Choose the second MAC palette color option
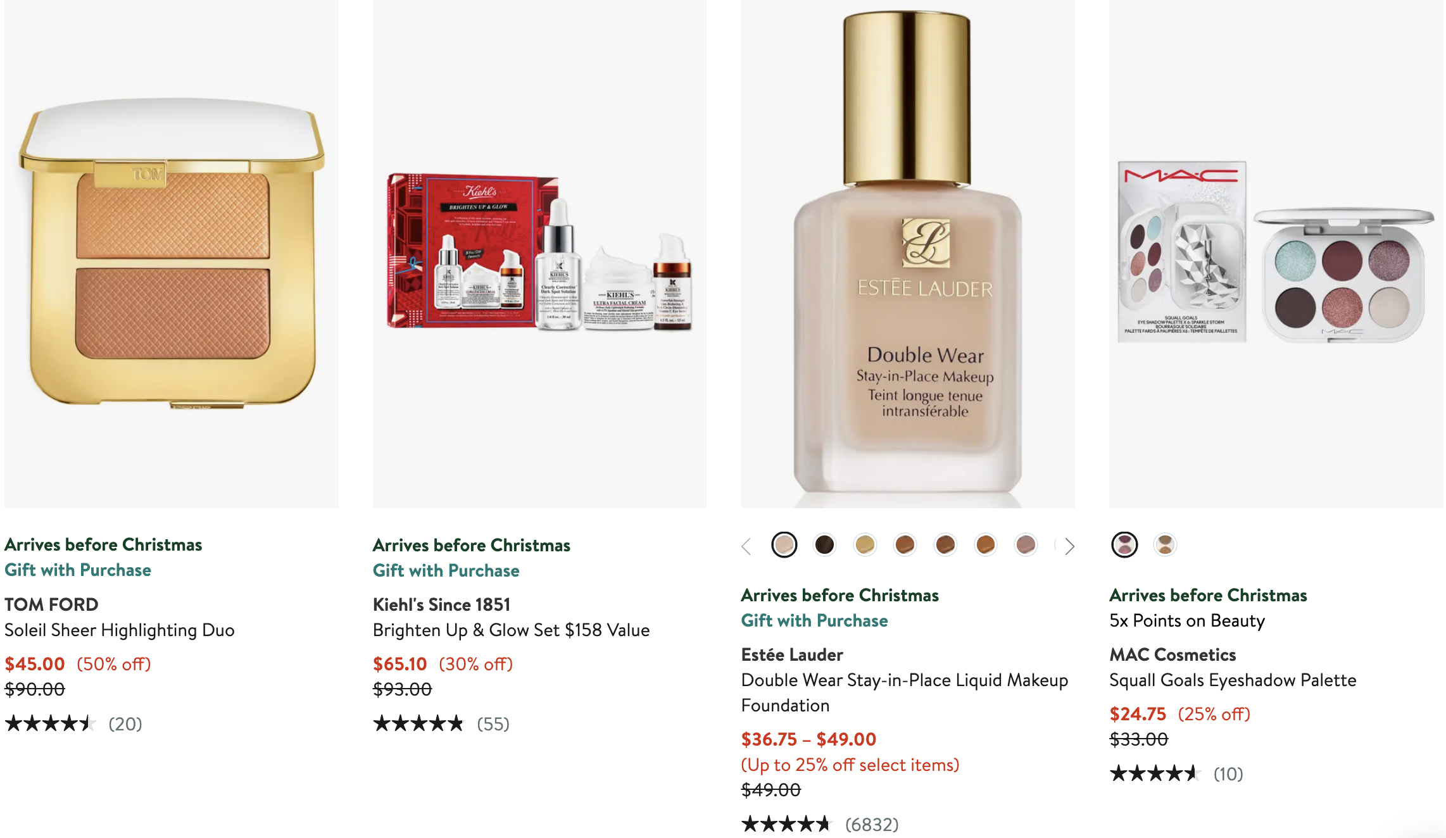This screenshot has width=1446, height=838. [x=1165, y=544]
